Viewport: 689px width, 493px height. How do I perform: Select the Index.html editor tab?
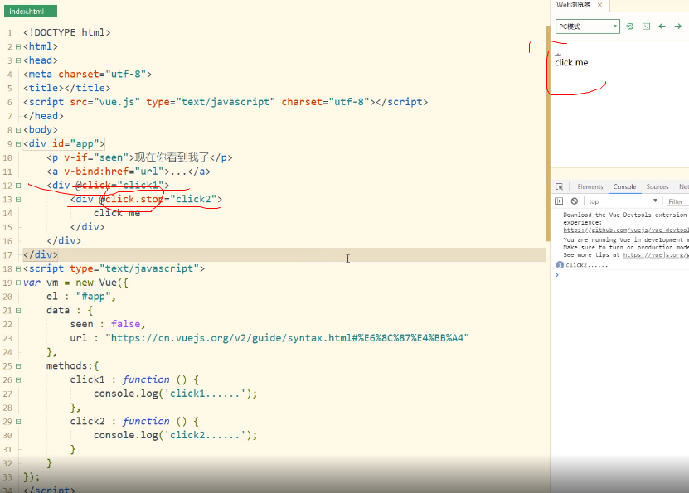tap(31, 12)
